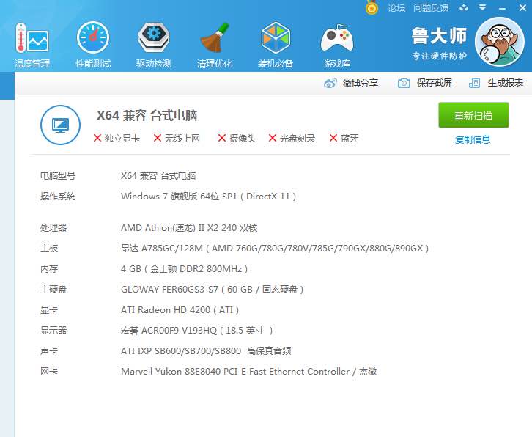Save screenshot with 保存截屏
The width and height of the screenshot is (532, 437).
tap(435, 83)
